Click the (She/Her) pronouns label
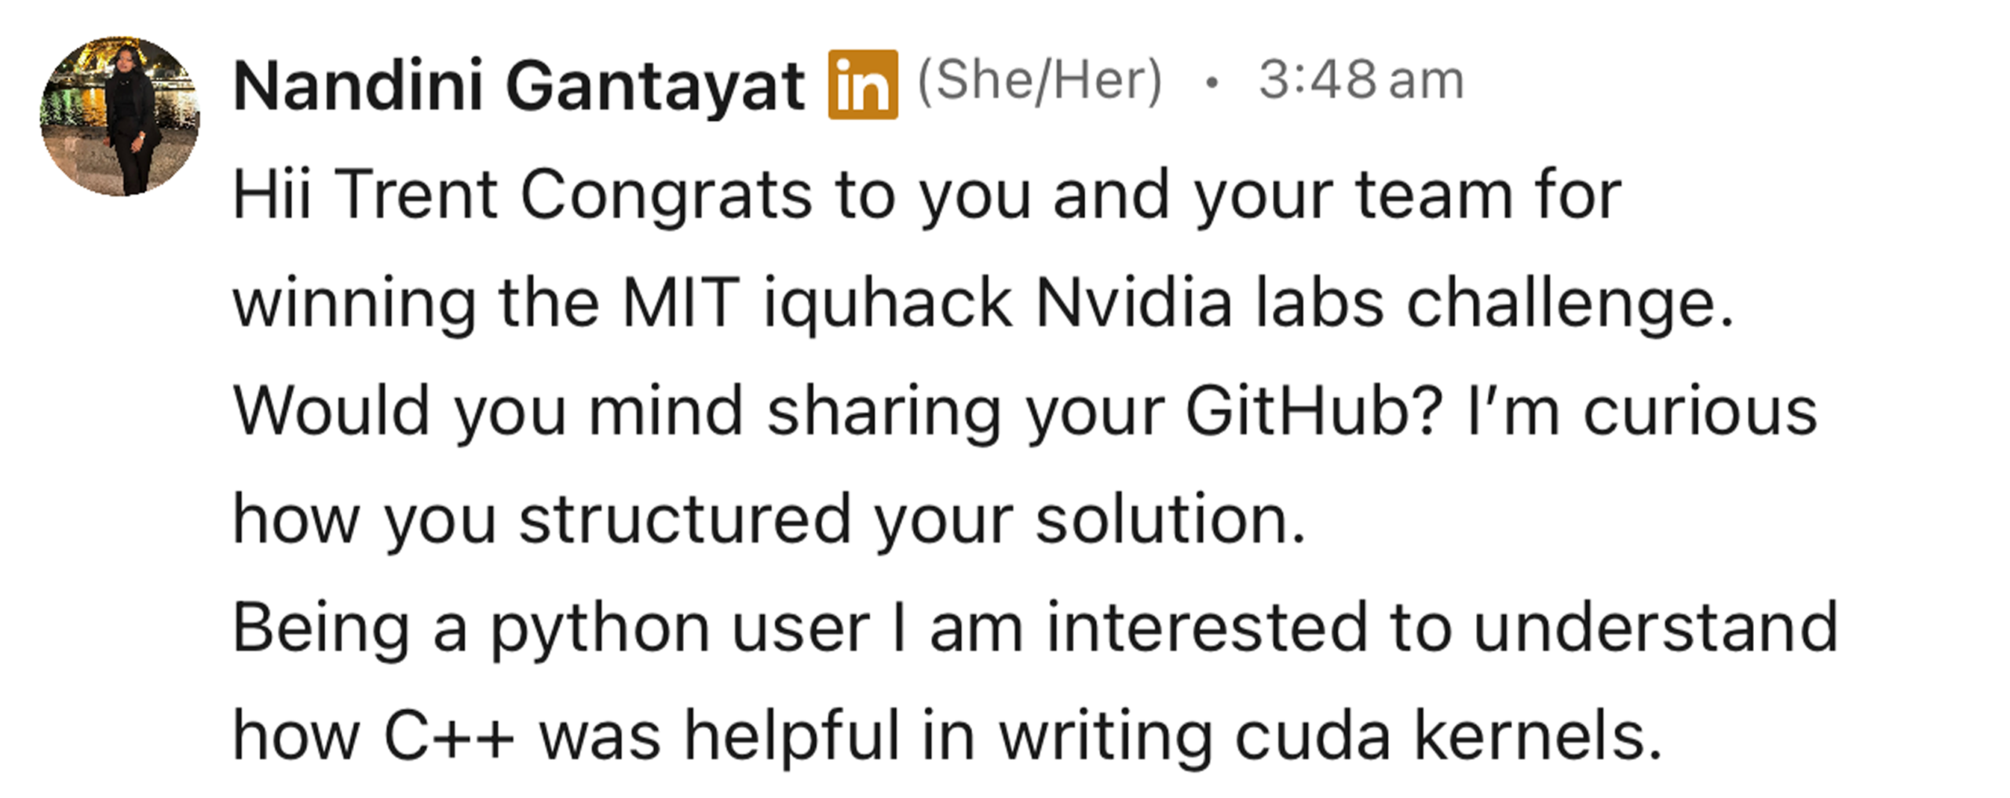The height and width of the screenshot is (798, 2010). (1040, 81)
